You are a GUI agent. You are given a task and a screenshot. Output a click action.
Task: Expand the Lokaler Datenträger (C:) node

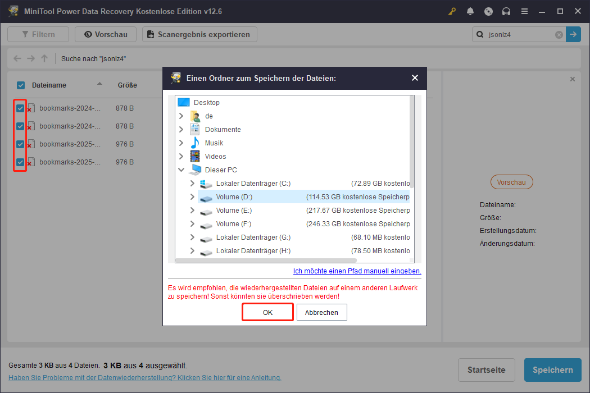pyautogui.click(x=193, y=184)
